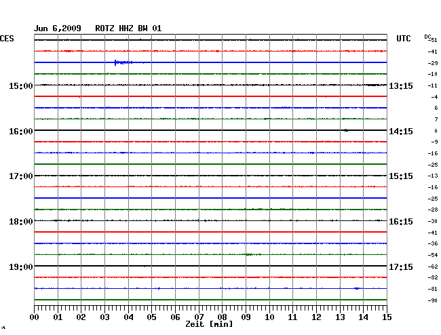The image size is (441, 335).
Task: Click the DC offset value '-10'
Action: [x=433, y=74]
